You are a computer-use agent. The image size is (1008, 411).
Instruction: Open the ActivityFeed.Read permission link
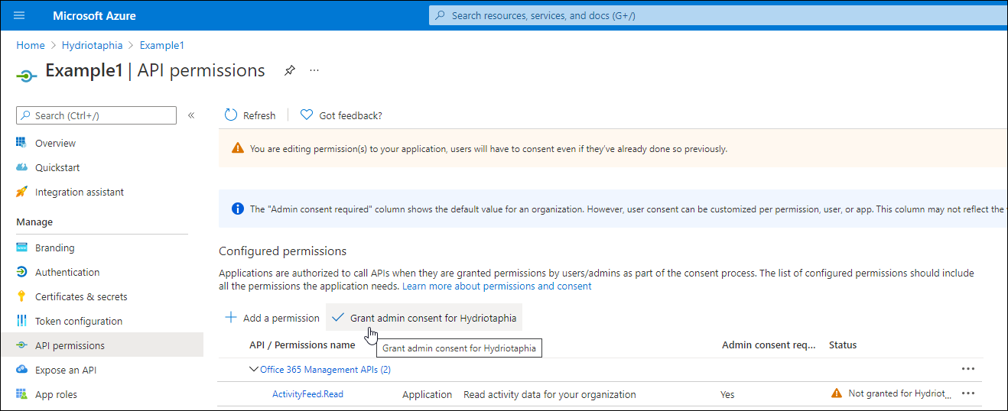point(307,394)
